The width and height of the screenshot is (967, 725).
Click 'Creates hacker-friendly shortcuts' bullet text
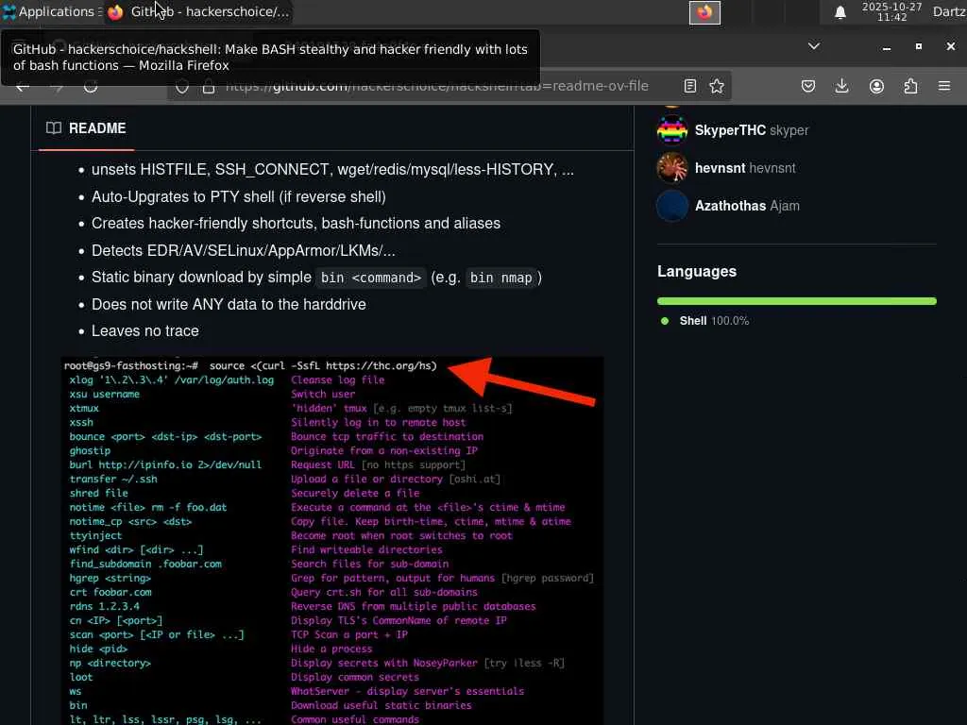(x=296, y=223)
